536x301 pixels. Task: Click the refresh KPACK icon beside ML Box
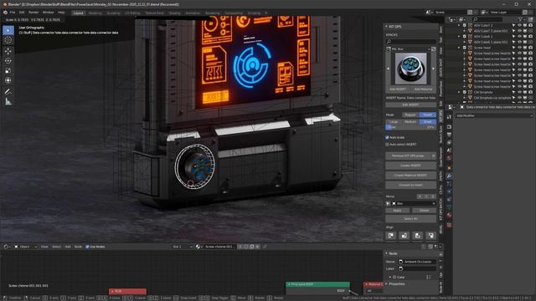[x=434, y=49]
